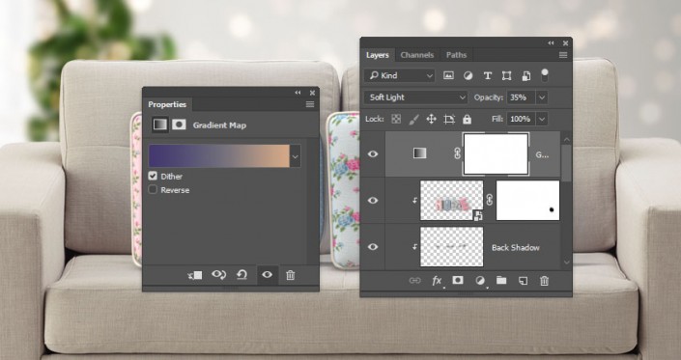Open the Kind filter dropdown
Image resolution: width=681 pixels, height=360 pixels.
[400, 75]
